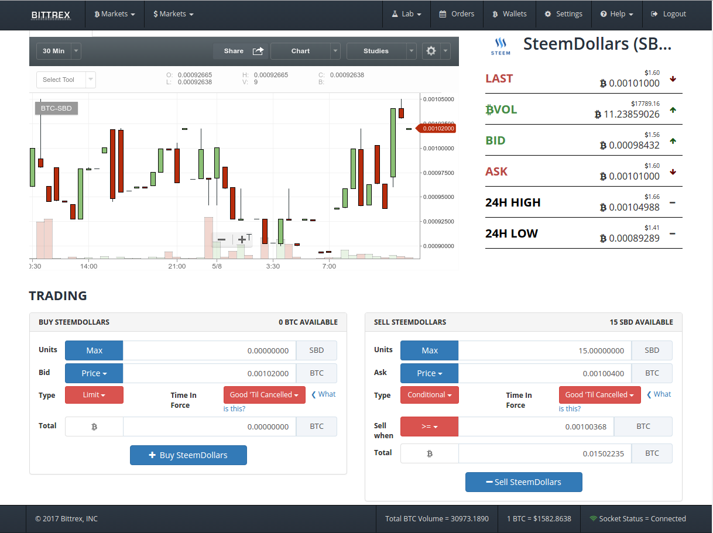This screenshot has height=533, width=713.
Task: Click the BVOL up arrow icon
Action: pos(673,109)
